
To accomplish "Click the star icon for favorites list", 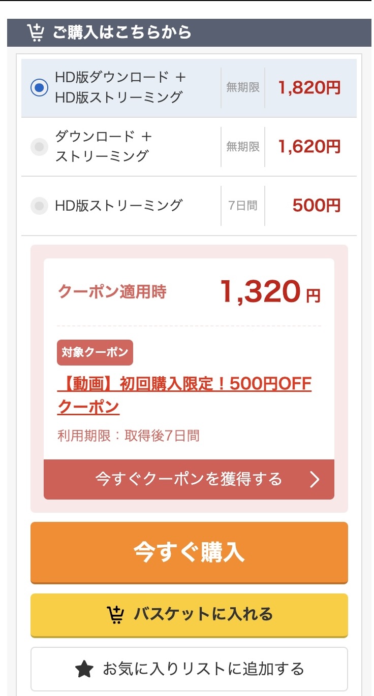I will click(x=84, y=669).
